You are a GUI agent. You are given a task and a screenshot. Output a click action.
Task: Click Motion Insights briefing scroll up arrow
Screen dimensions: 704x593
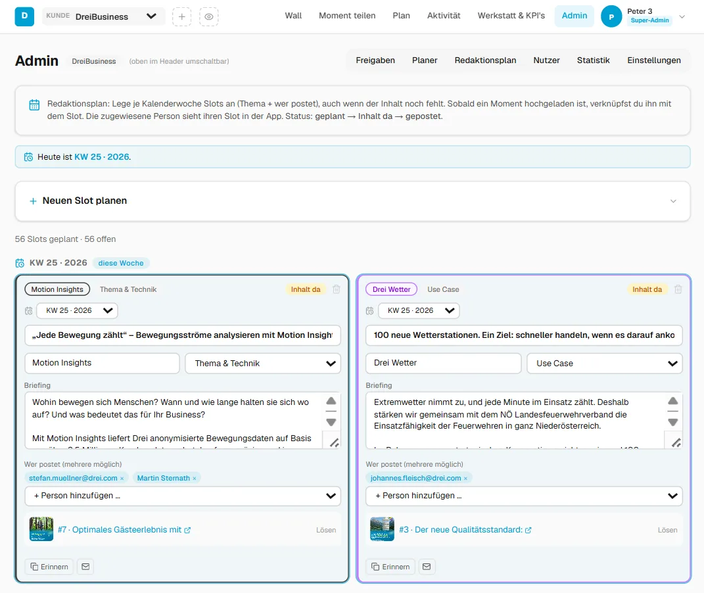331,401
